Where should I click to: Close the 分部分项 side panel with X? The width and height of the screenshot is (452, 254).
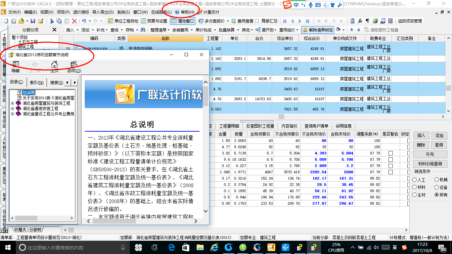tap(55, 30)
